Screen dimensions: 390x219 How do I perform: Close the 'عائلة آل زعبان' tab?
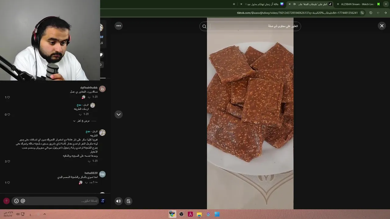click(241, 4)
